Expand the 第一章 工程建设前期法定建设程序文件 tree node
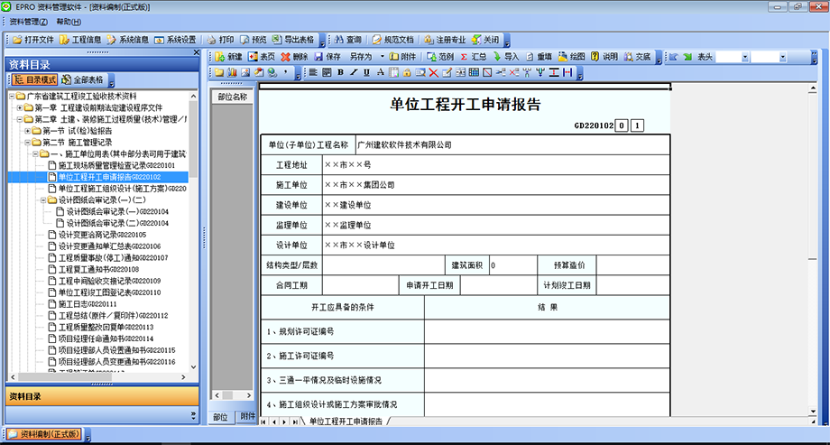 pos(20,107)
